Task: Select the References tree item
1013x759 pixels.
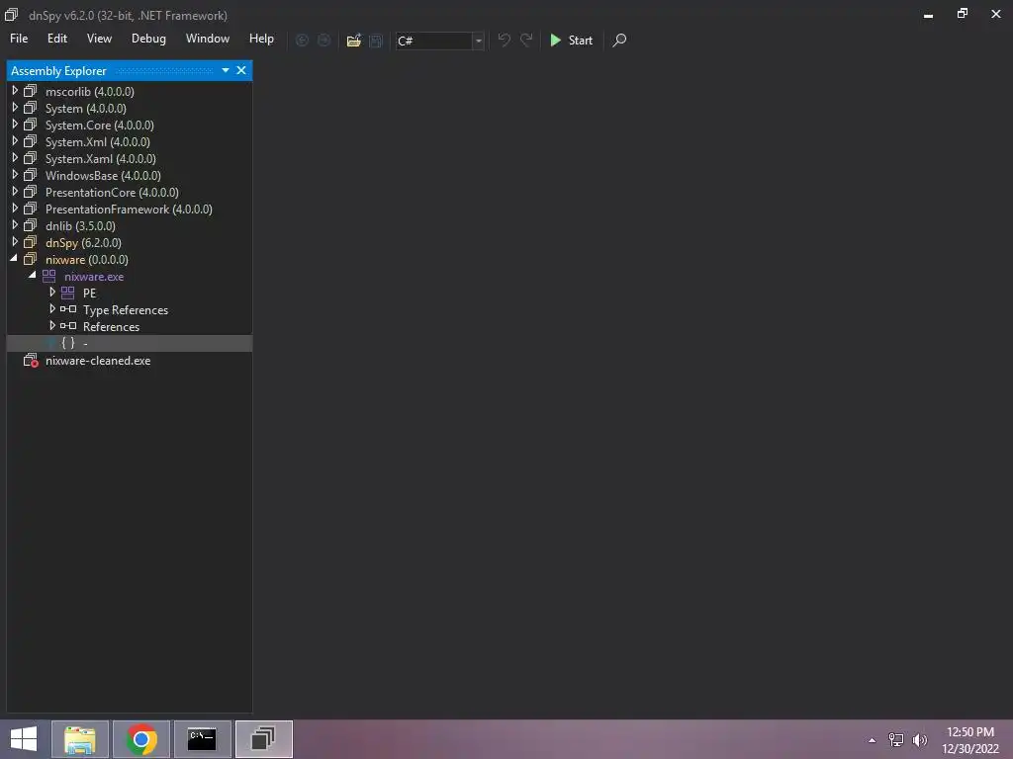Action: [x=130, y=326]
